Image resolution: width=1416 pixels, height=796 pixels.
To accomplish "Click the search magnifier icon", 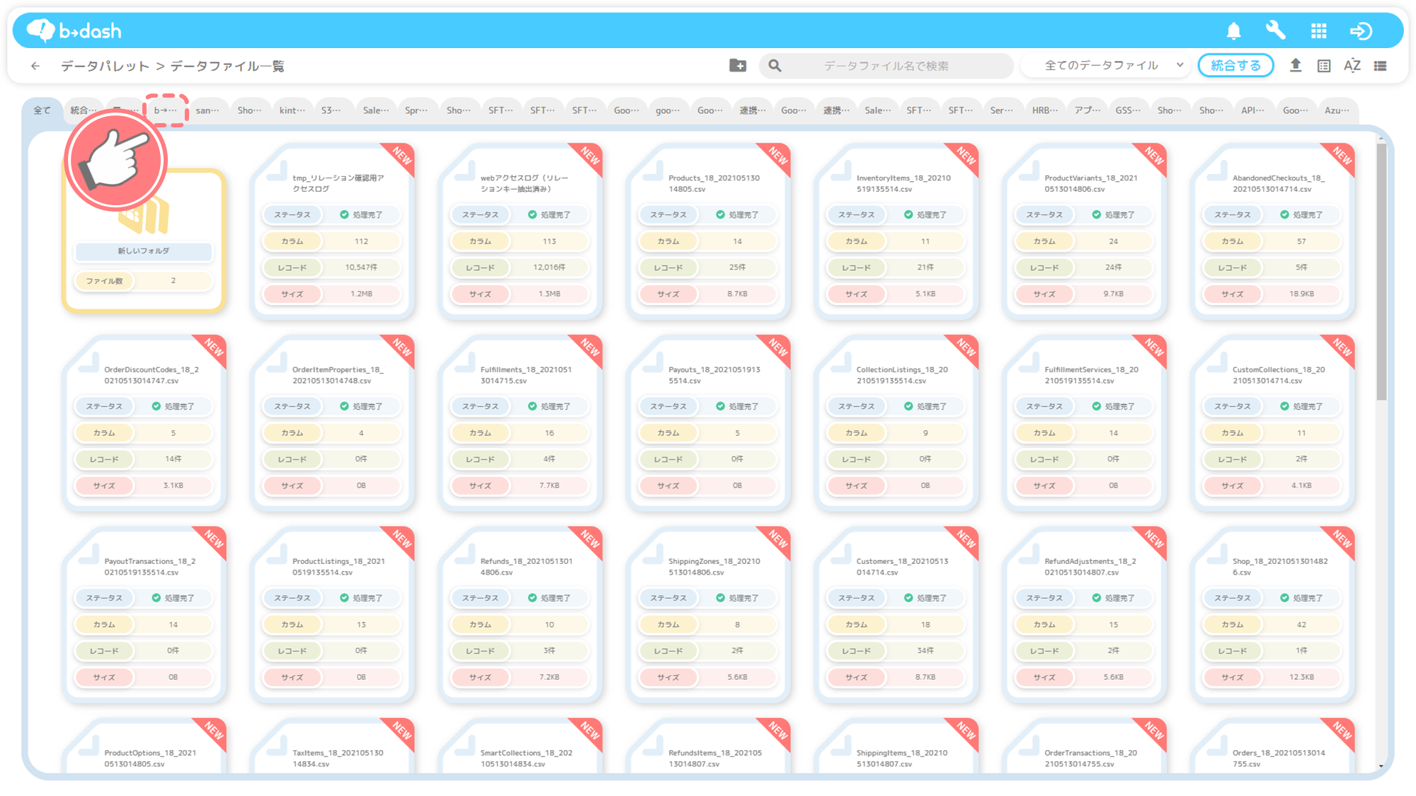I will pos(775,65).
